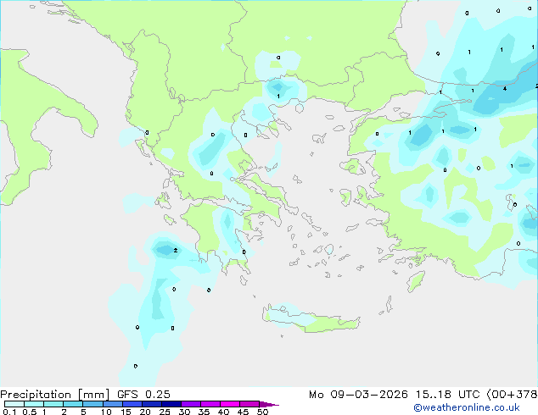
Task: Click the island of Crete on map
Action: click(x=311, y=319)
